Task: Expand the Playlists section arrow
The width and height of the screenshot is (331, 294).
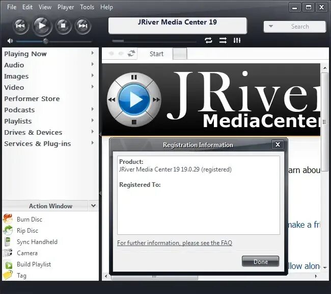Action: [93, 120]
